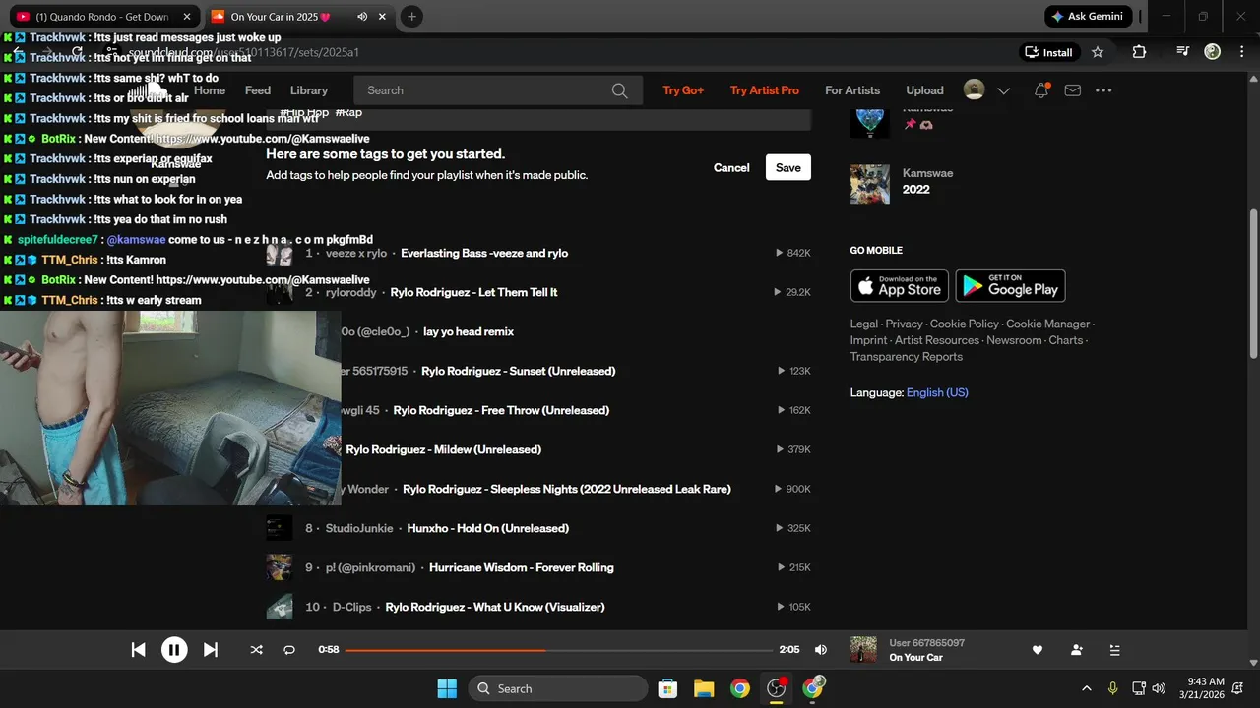Open D-Clips uploader link
Image resolution: width=1260 pixels, height=708 pixels.
pos(352,607)
